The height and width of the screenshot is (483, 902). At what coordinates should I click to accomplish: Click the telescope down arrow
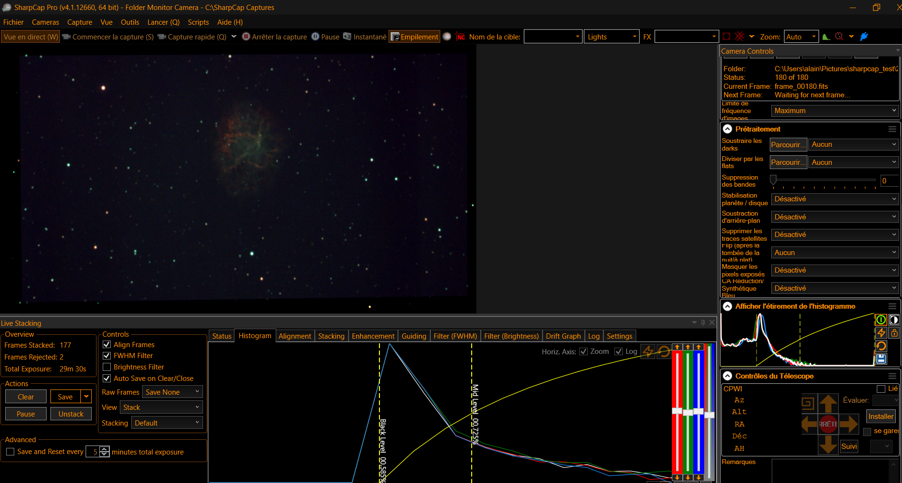828,444
